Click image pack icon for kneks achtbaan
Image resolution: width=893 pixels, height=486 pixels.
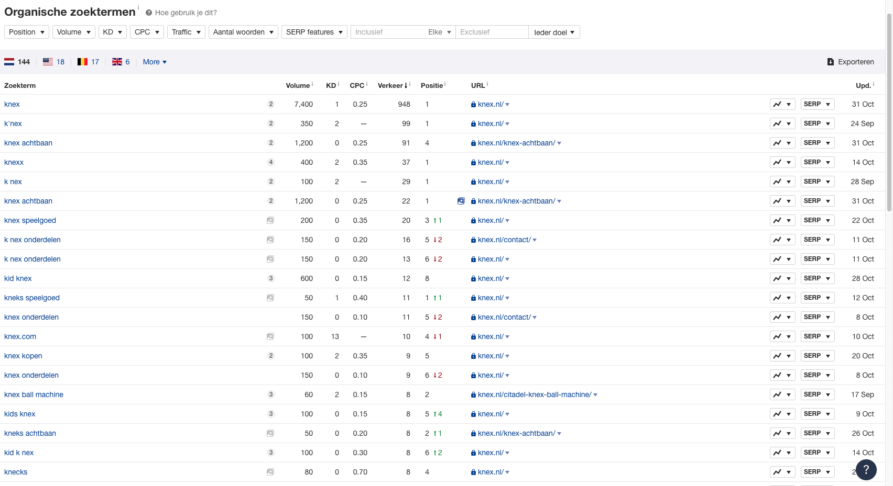point(270,433)
